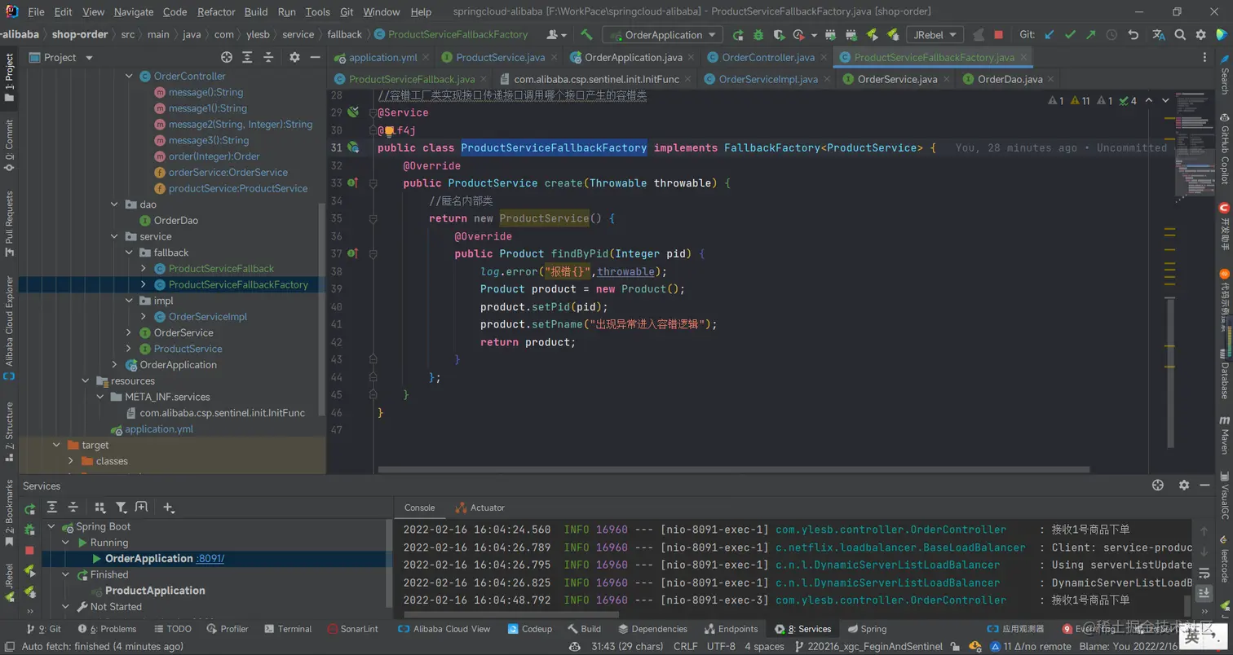This screenshot has width=1233, height=655.
Task: Click Expand All icon in Services toolbar
Action: pos(51,508)
